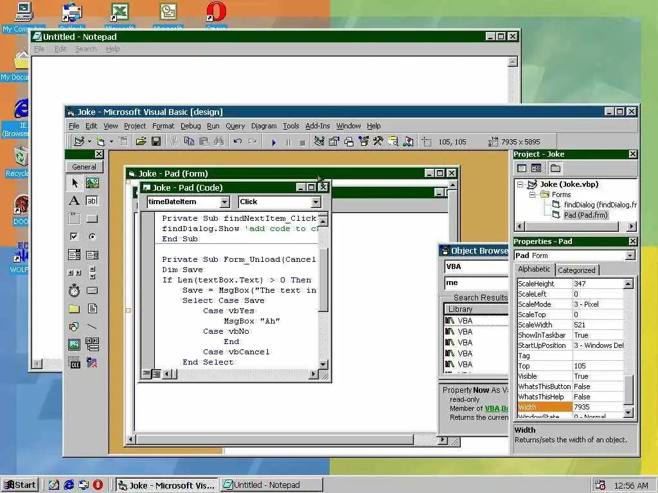This screenshot has width=658, height=493.
Task: Click the Object Browser search field 'me'
Action: (476, 283)
